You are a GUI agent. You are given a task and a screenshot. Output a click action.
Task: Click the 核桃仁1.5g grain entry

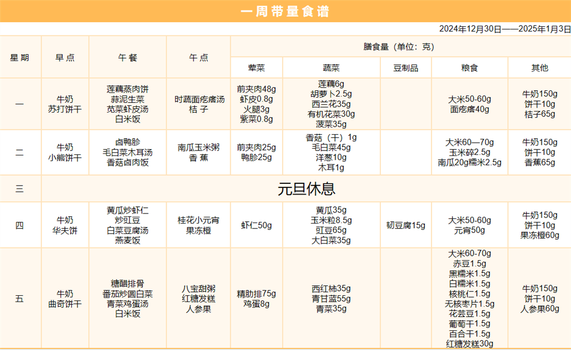click(x=470, y=294)
